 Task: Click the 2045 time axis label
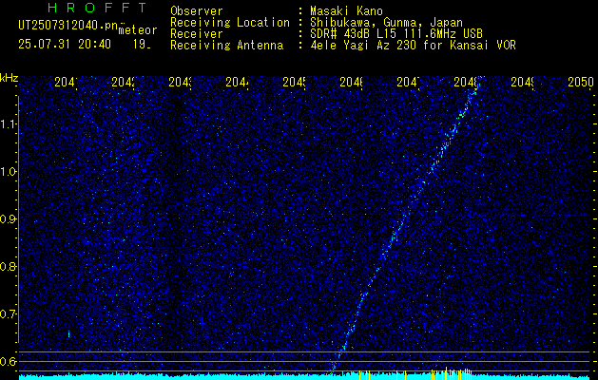pyautogui.click(x=294, y=82)
